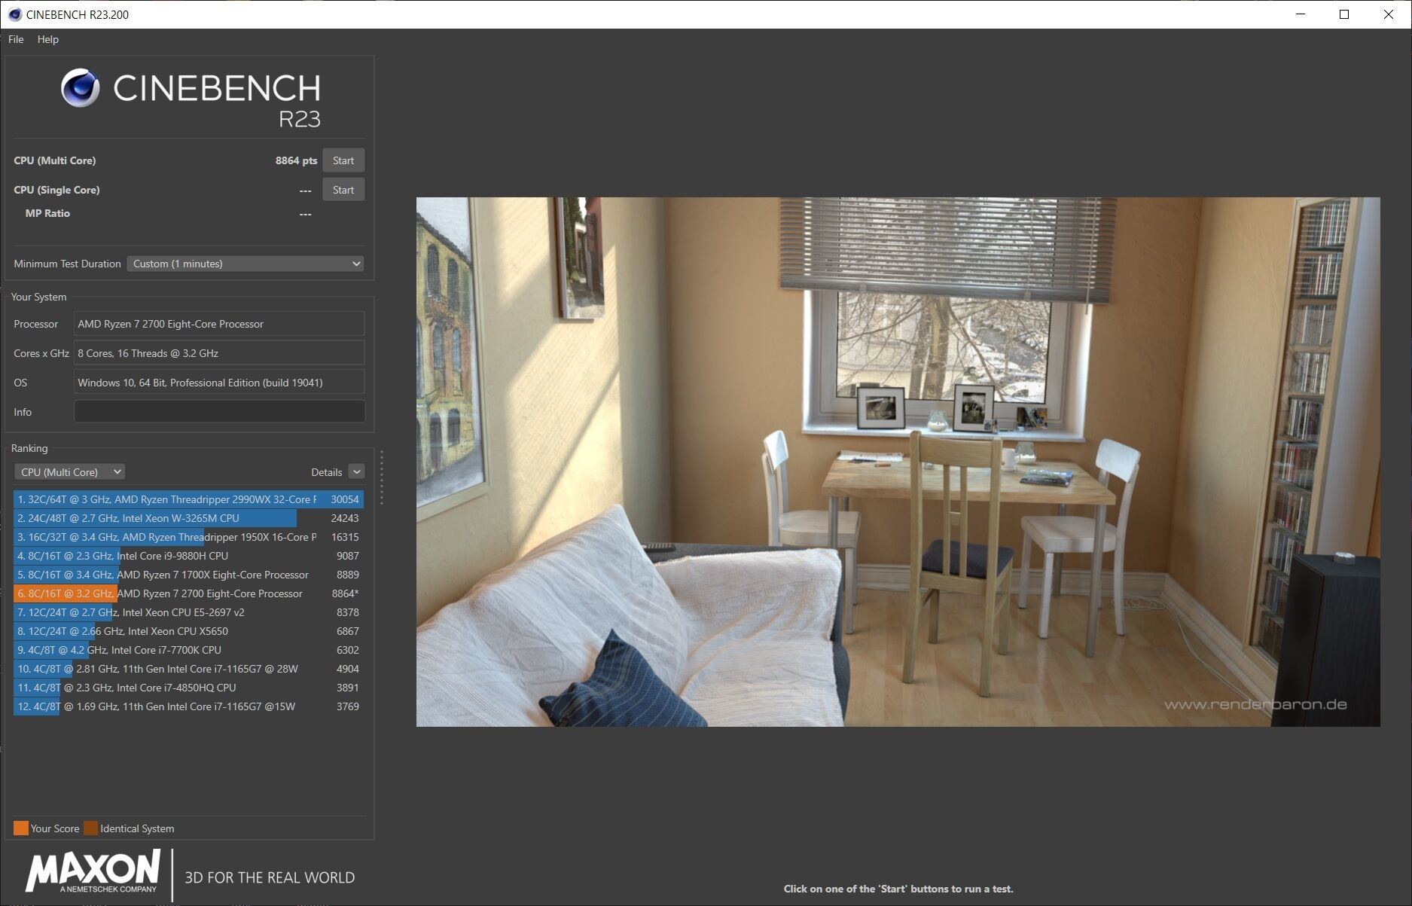Screen dimensions: 1412x906
Task: Select the Ryzen 7 1700X ranking entry
Action: point(188,575)
